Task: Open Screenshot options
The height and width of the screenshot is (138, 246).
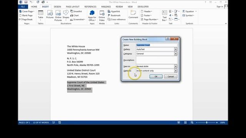Action: click(x=78, y=20)
